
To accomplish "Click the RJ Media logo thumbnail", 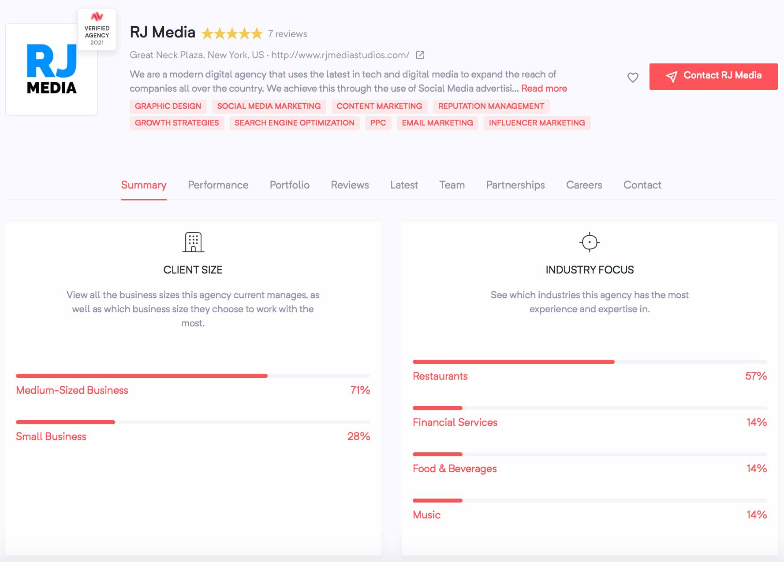I will (52, 70).
